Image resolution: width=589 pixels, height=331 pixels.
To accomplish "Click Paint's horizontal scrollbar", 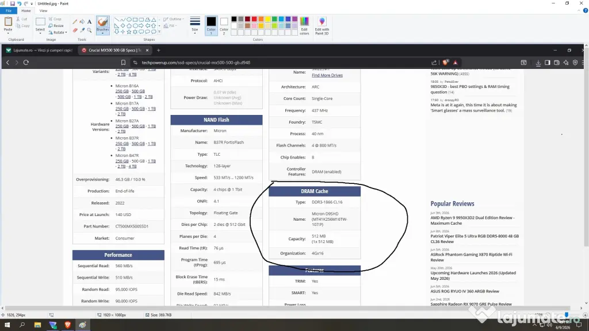I will tap(288, 308).
